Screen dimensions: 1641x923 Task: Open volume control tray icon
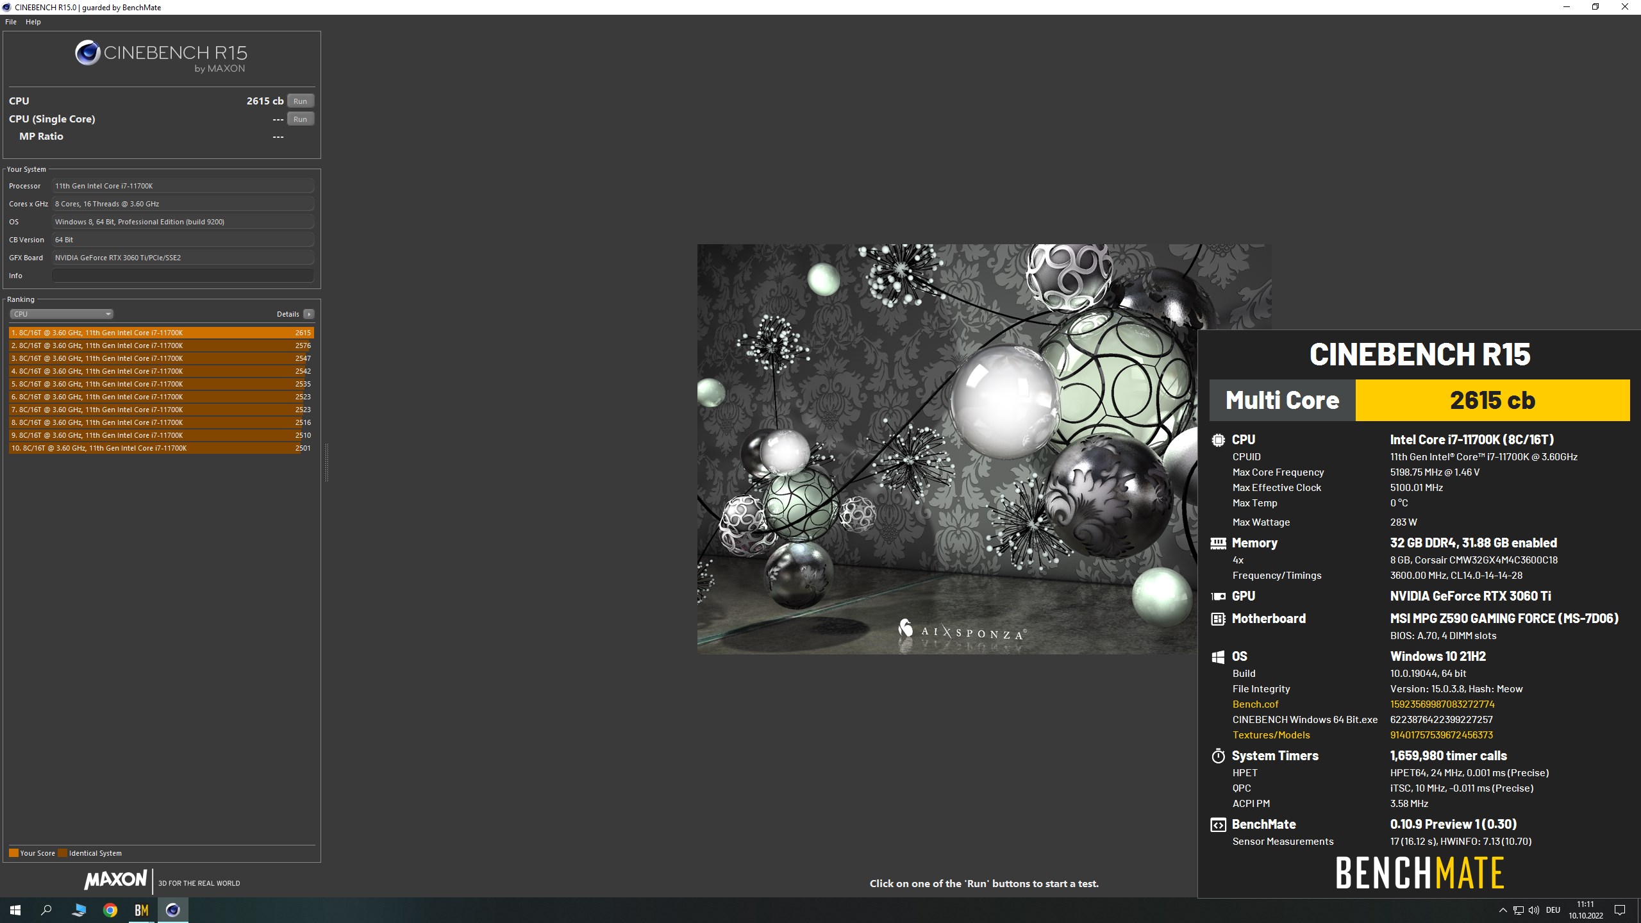[1533, 910]
